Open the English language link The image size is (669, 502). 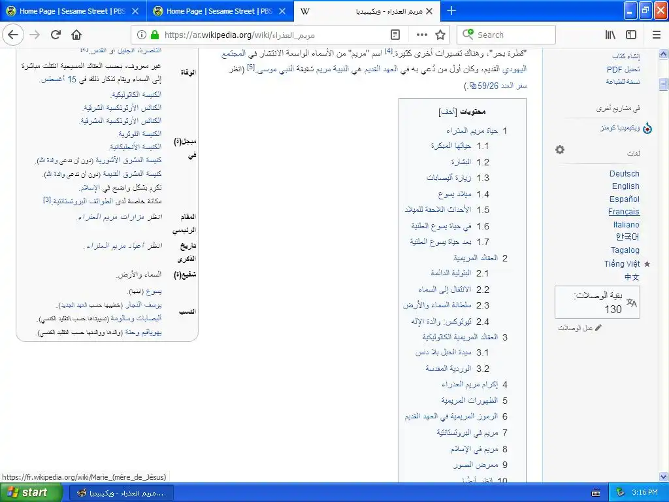coord(625,186)
